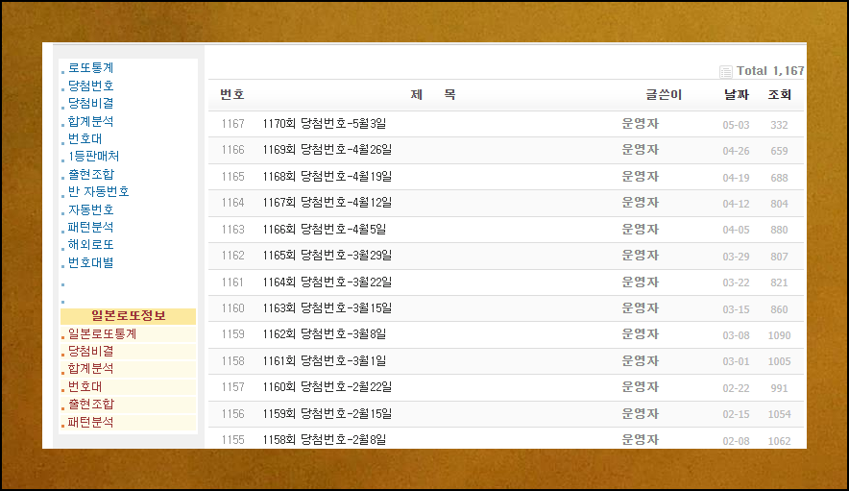Click author 운영자 in the 1160회 row
This screenshot has height=491, width=849.
click(x=640, y=387)
